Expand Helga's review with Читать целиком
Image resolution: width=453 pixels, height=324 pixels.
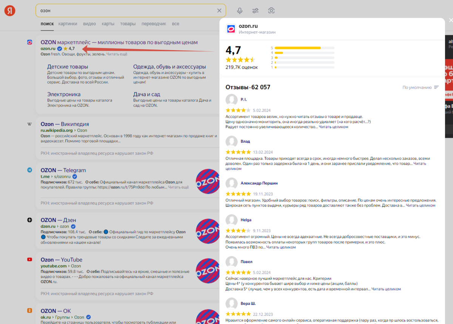[x=281, y=247]
